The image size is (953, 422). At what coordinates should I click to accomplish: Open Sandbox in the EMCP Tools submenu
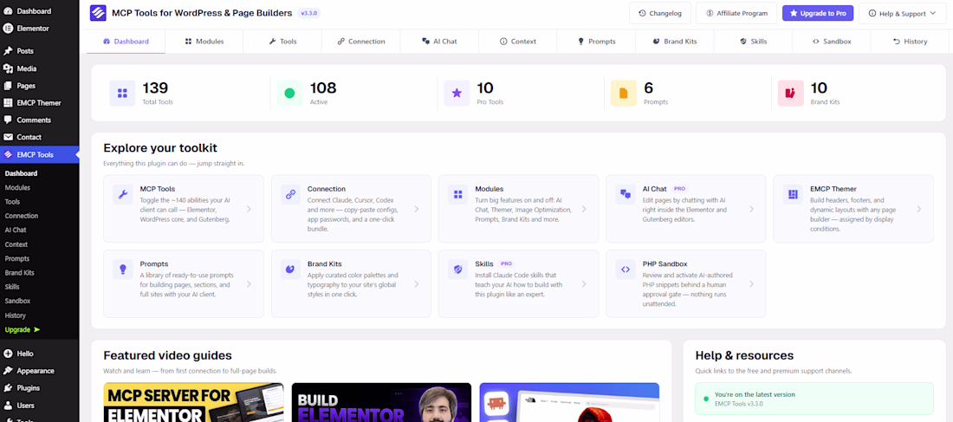click(x=17, y=301)
